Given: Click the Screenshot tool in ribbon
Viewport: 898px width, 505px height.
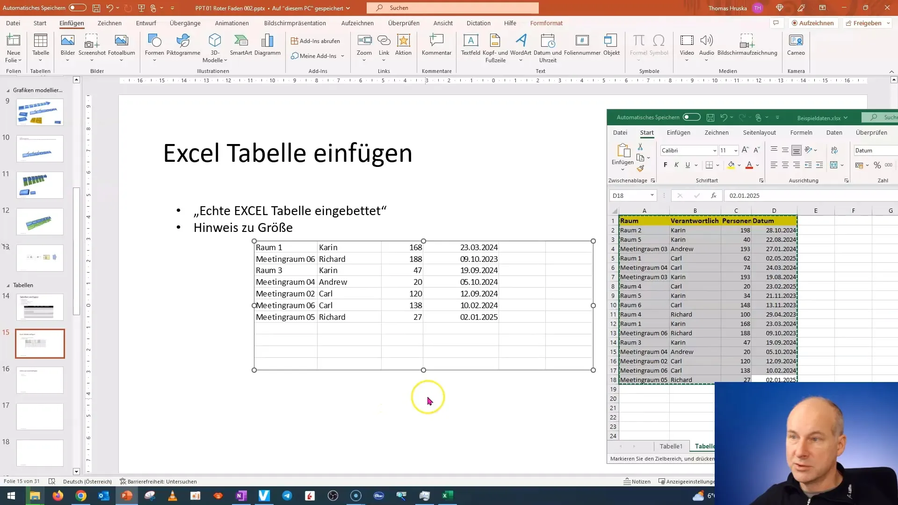Looking at the screenshot, I should coord(92,48).
